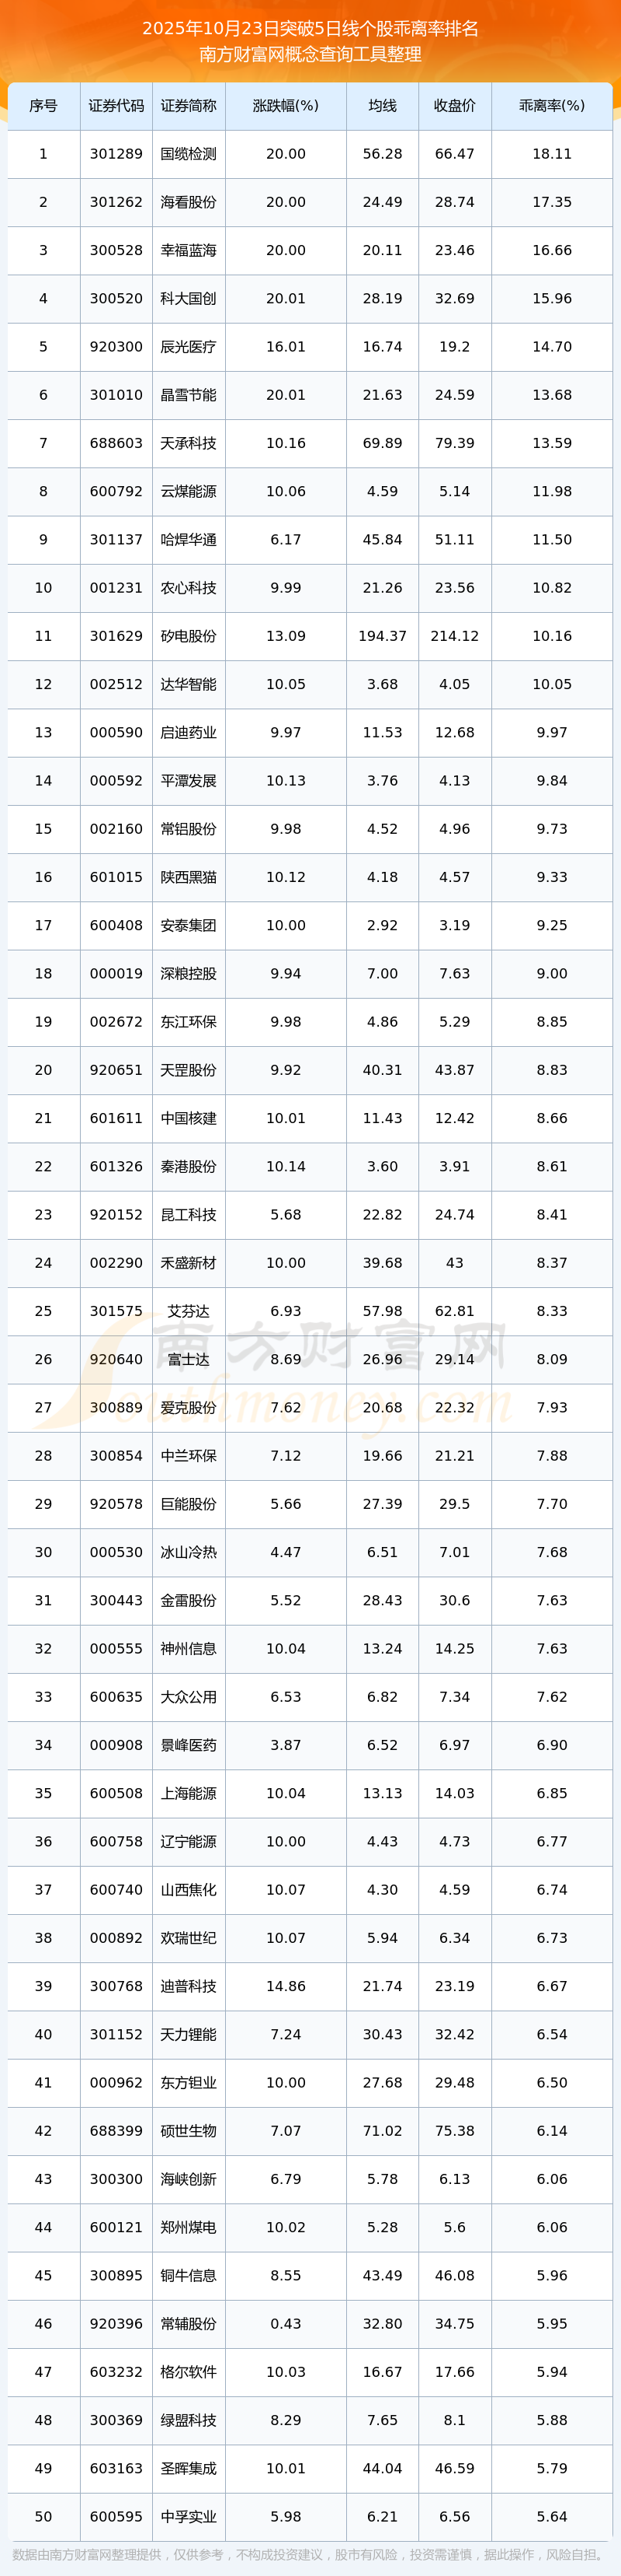
Task: Click stock name 巨能股份
Action: coord(189,1503)
